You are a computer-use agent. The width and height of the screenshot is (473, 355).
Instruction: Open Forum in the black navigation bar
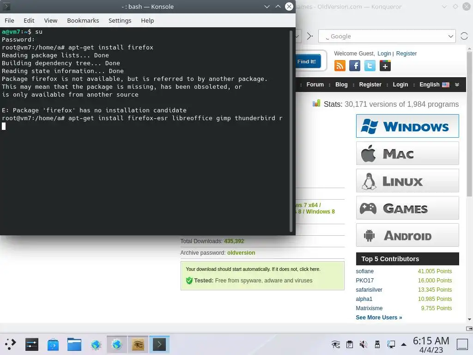tap(315, 85)
